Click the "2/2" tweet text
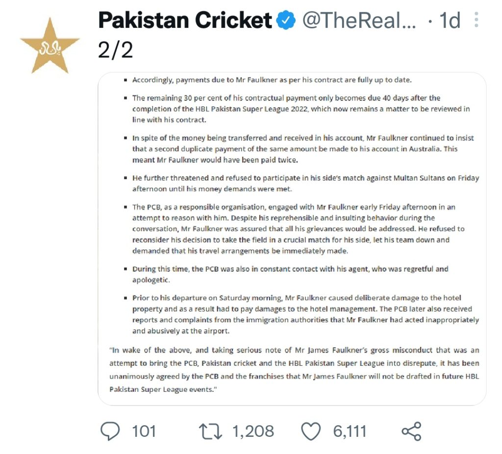This screenshot has width=502, height=454. tap(115, 50)
